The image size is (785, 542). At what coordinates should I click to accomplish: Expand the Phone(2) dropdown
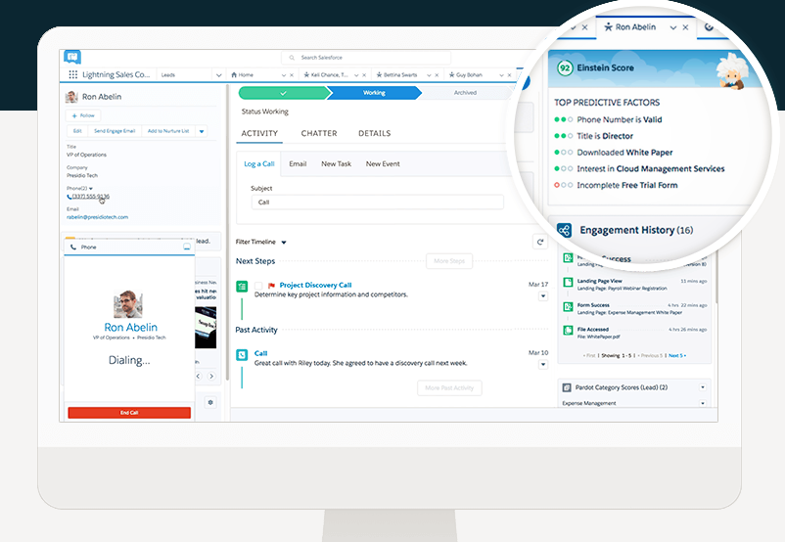click(x=91, y=189)
